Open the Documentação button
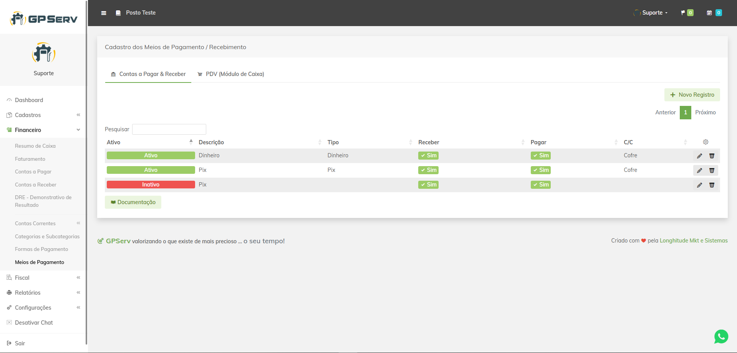This screenshot has width=737, height=353. [133, 202]
